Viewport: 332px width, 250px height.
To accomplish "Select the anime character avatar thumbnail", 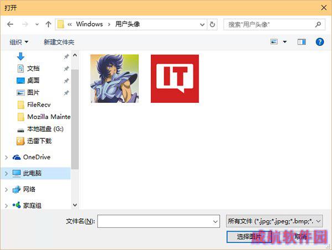I will [x=115, y=79].
